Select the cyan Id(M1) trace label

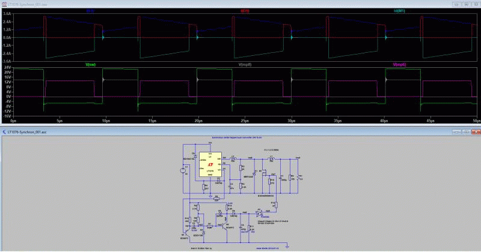399,11
